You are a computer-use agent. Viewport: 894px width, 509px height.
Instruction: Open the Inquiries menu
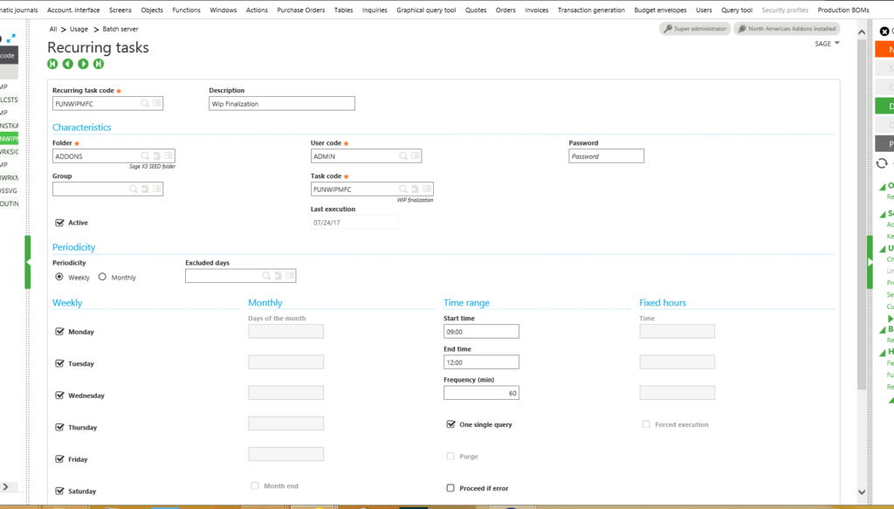[375, 10]
